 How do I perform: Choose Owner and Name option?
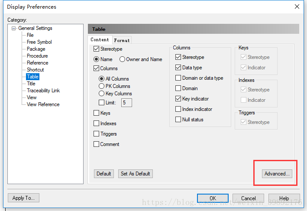122,59
